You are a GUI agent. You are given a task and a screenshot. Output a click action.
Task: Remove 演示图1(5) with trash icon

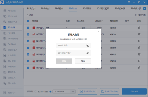(x=139, y=68)
